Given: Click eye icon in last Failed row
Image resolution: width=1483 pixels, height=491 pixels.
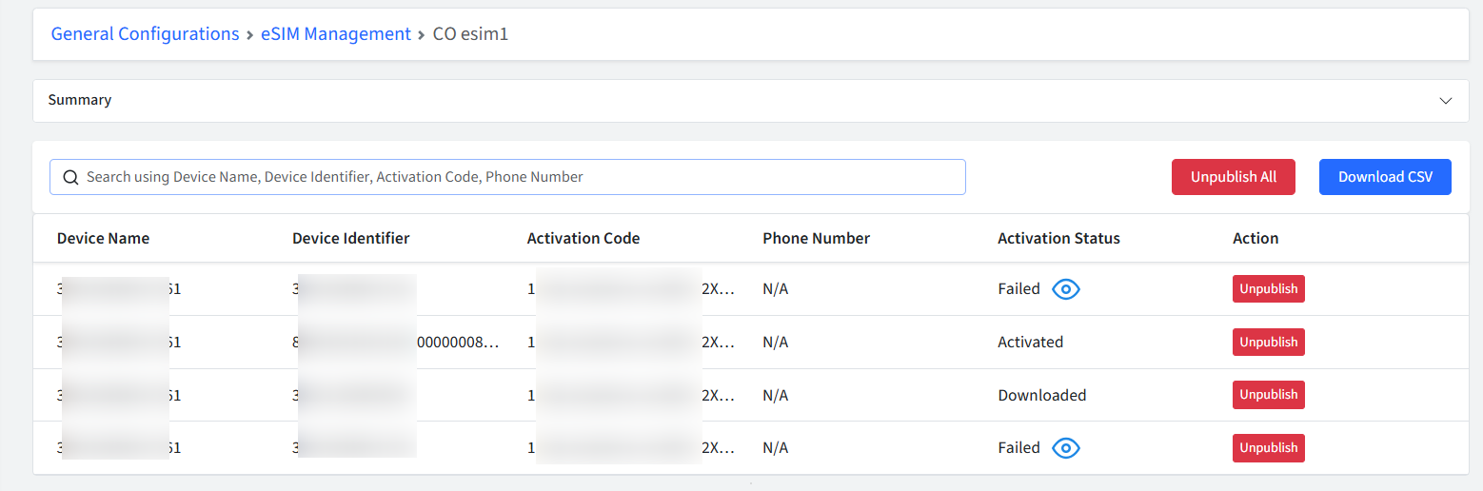Looking at the screenshot, I should coord(1066,448).
